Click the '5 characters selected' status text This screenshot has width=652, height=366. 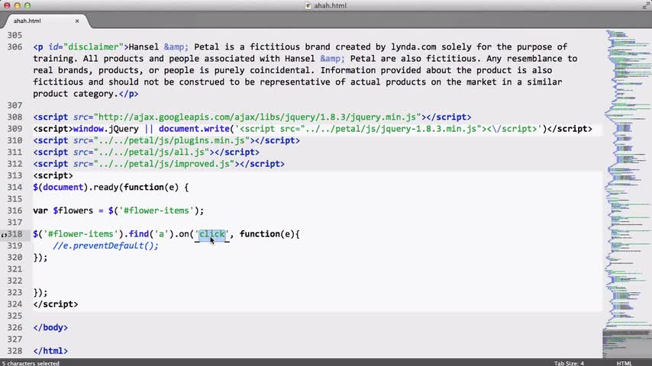coord(31,363)
